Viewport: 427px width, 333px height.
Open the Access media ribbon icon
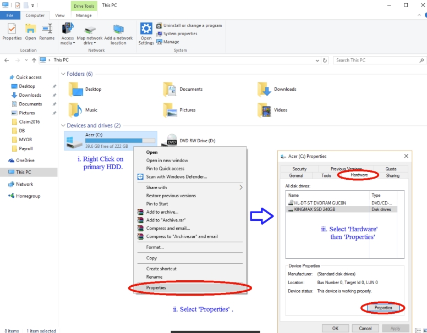pyautogui.click(x=68, y=29)
